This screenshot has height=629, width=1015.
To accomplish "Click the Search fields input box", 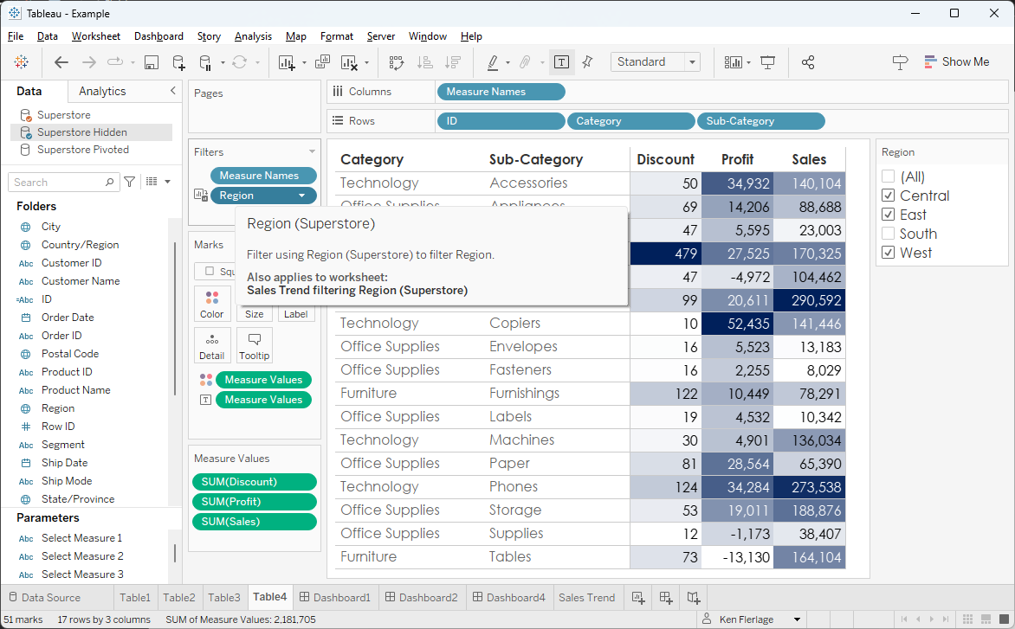I will (x=63, y=183).
